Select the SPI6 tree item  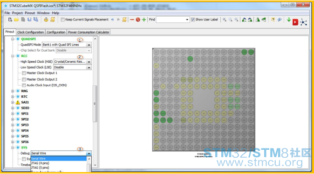[x=25, y=142]
